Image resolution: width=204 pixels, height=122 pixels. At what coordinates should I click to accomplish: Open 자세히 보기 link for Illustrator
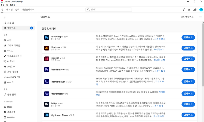[159, 50]
